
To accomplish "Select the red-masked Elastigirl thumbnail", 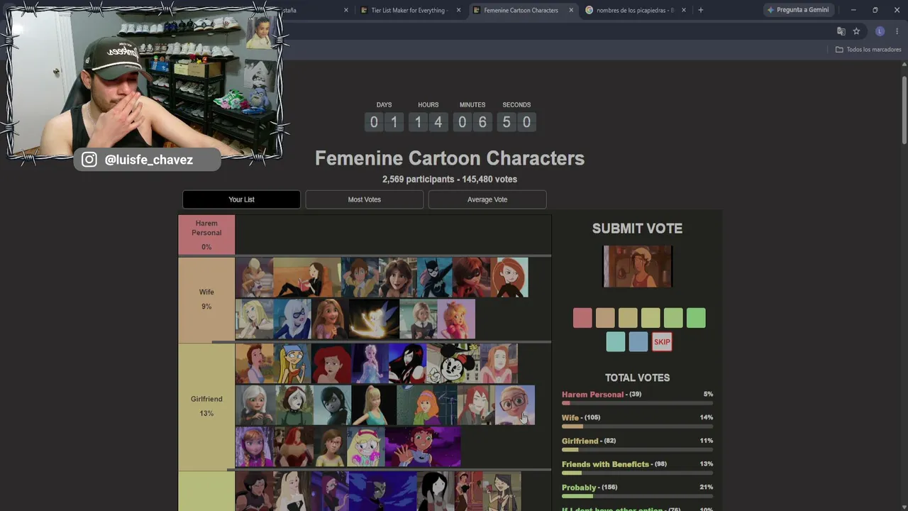I will pyautogui.click(x=471, y=278).
